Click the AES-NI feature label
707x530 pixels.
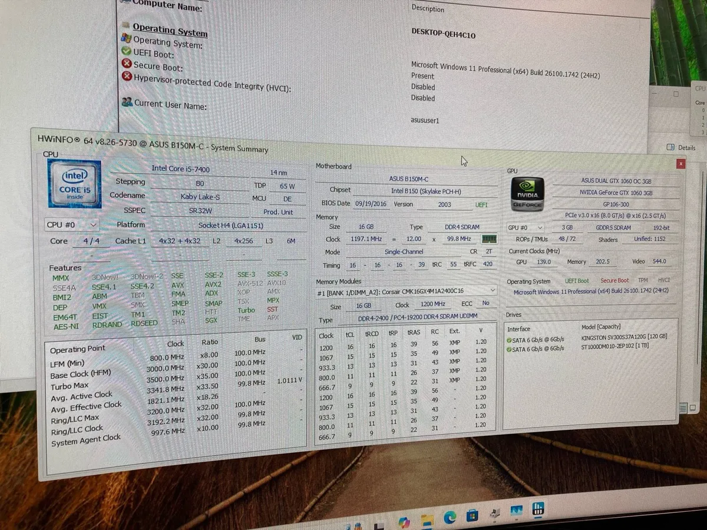click(x=65, y=326)
